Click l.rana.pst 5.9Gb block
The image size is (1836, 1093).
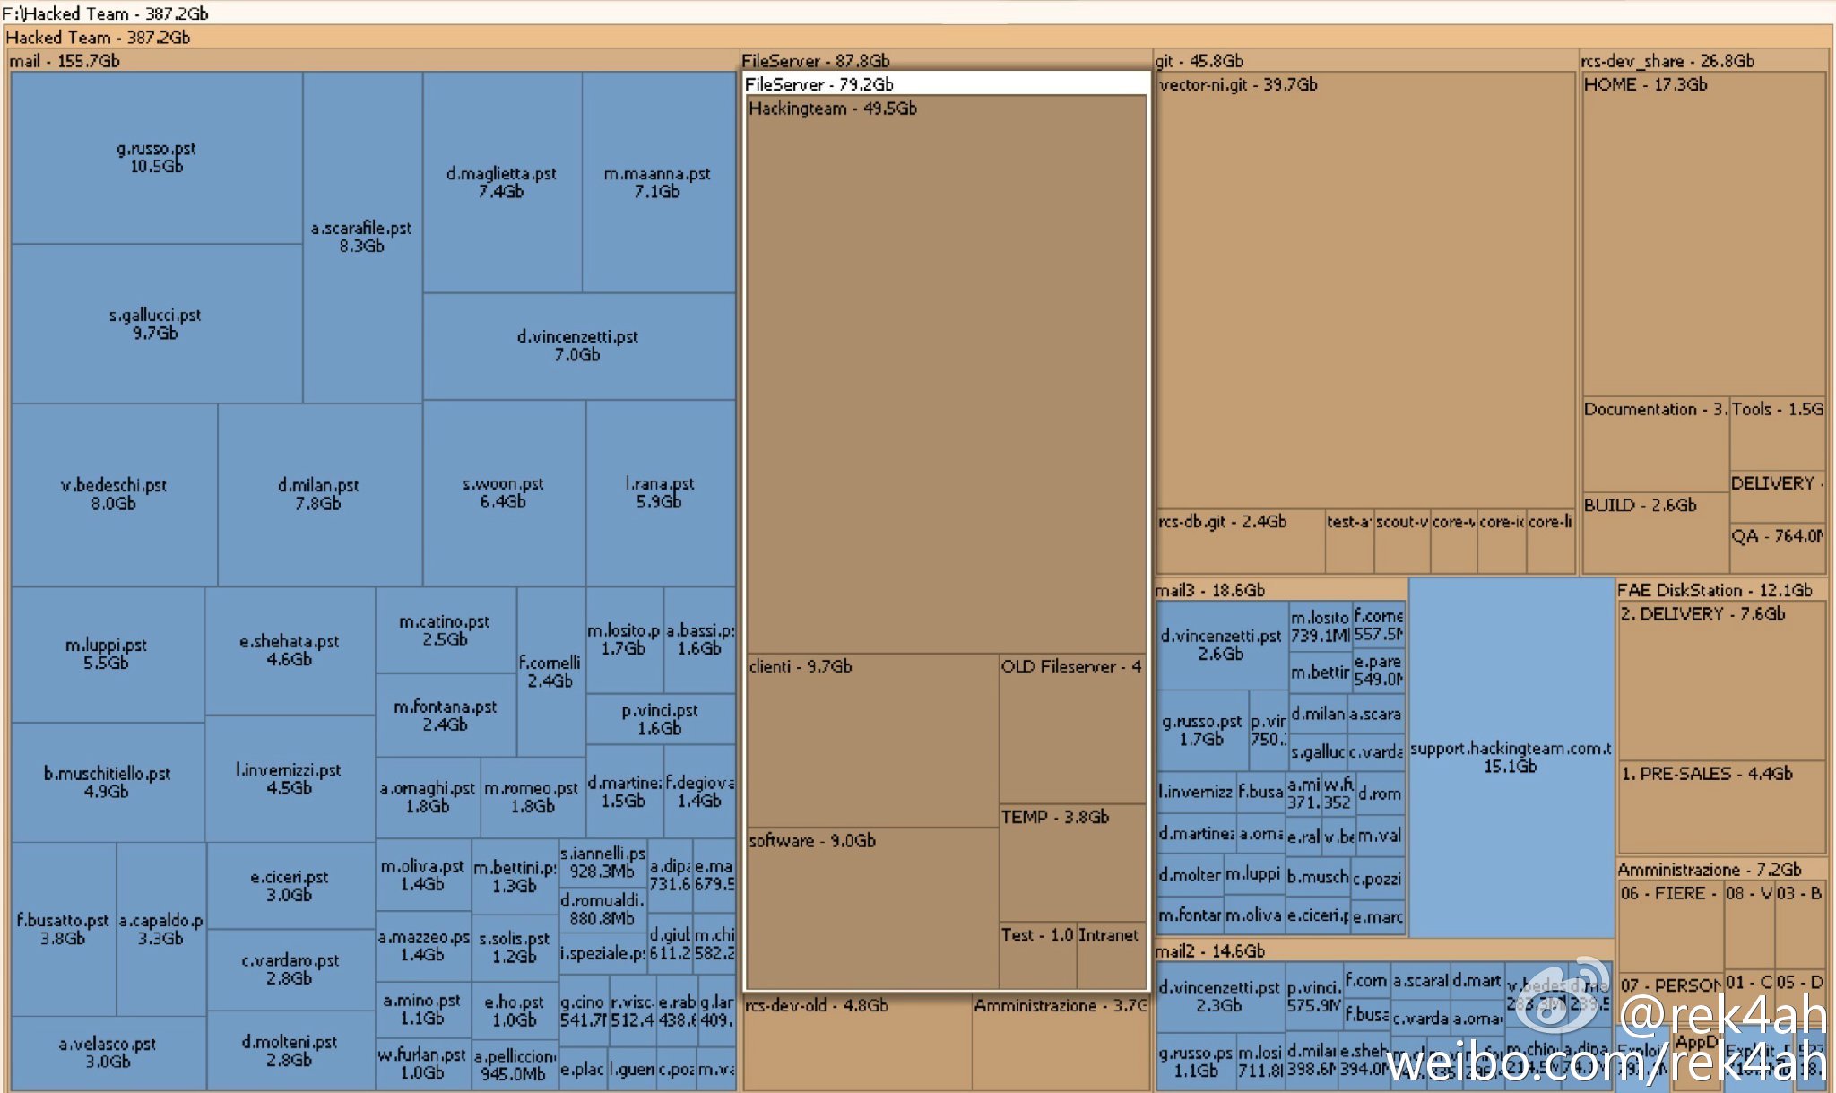click(661, 492)
